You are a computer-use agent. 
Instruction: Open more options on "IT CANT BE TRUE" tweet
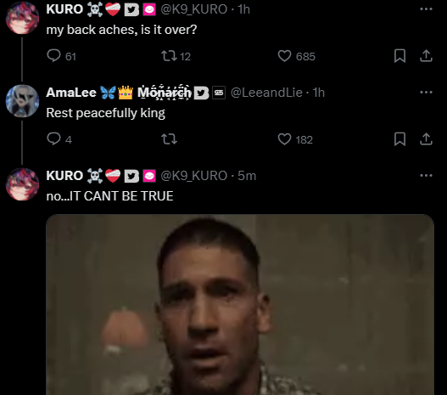click(426, 175)
